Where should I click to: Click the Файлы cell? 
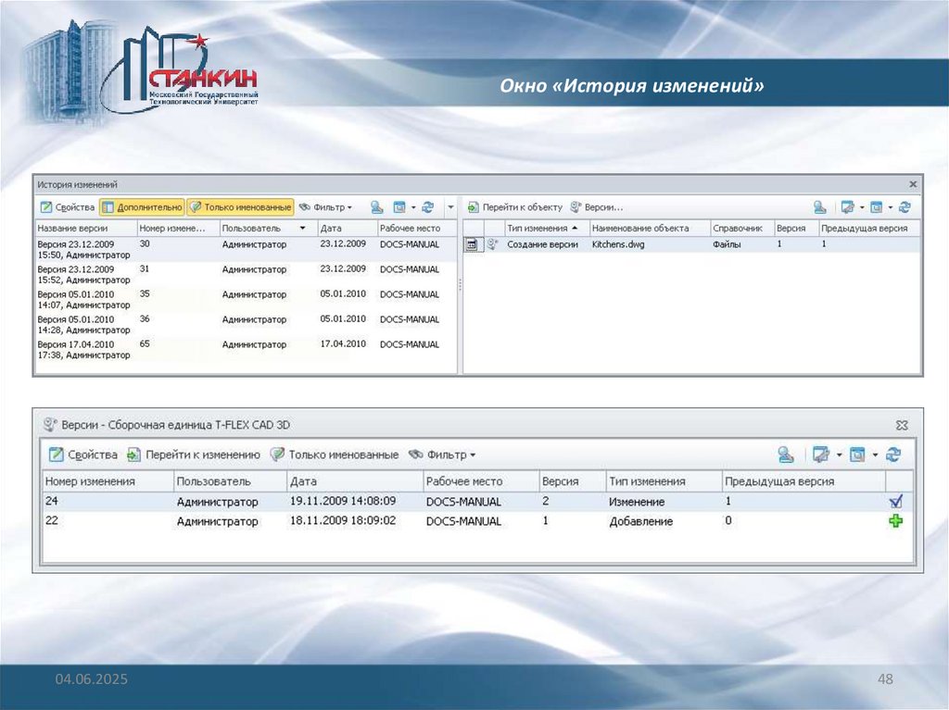click(x=727, y=244)
